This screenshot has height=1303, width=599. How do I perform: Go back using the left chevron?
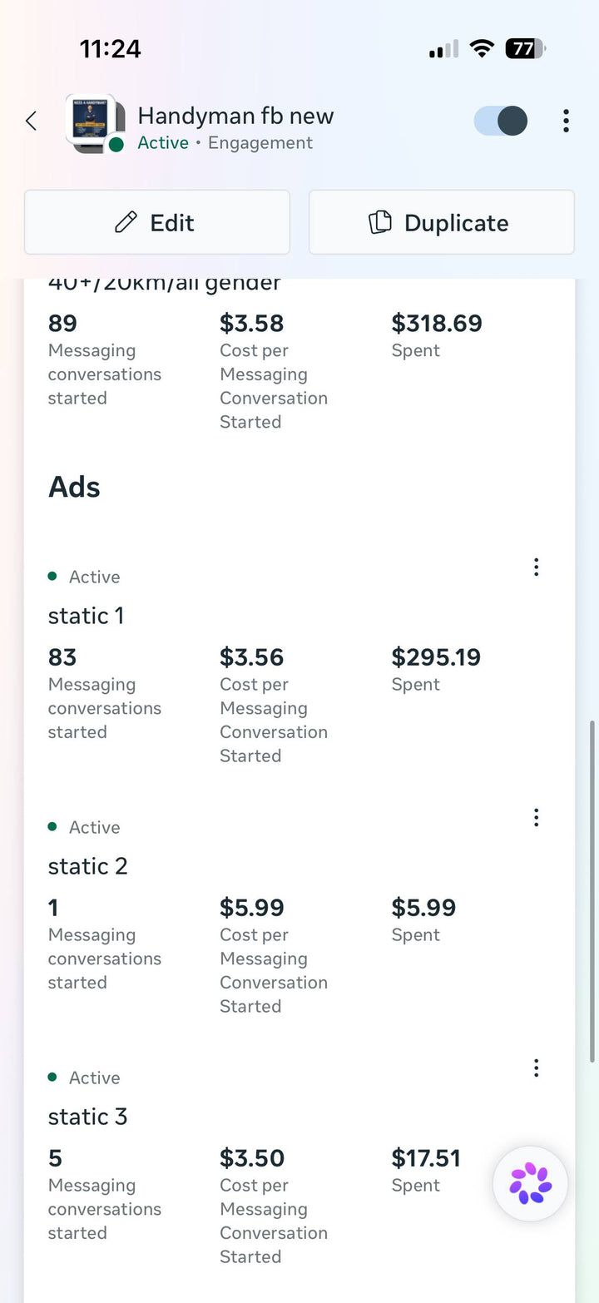(31, 121)
